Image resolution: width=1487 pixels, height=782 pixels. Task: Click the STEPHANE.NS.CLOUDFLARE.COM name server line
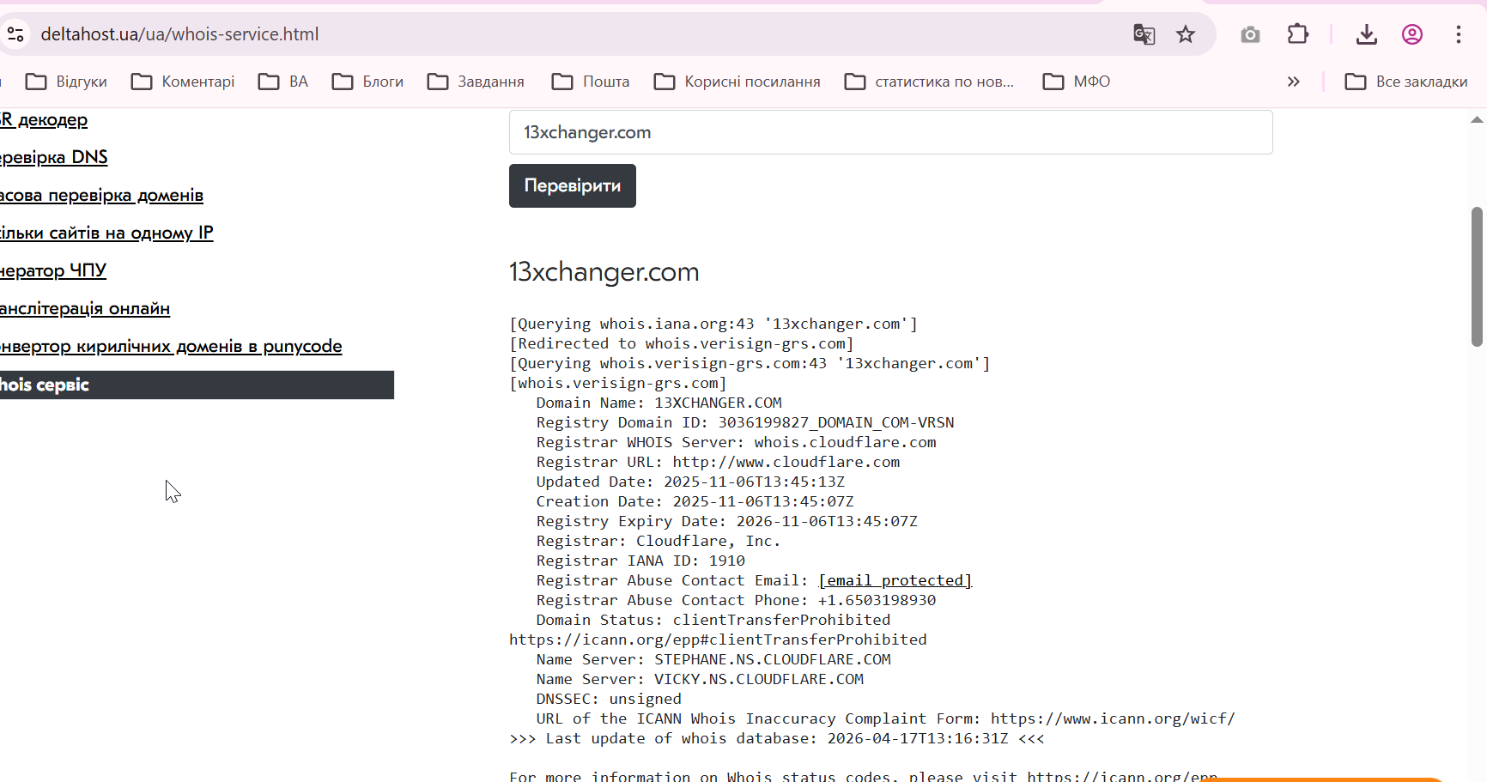(713, 659)
